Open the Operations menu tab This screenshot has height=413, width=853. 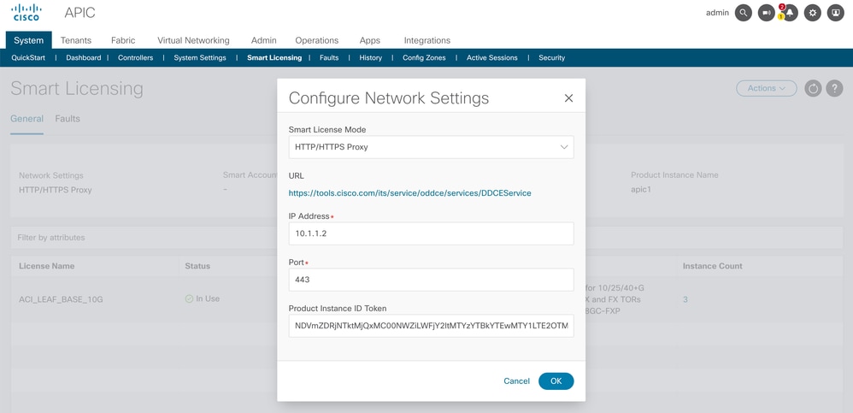click(316, 40)
